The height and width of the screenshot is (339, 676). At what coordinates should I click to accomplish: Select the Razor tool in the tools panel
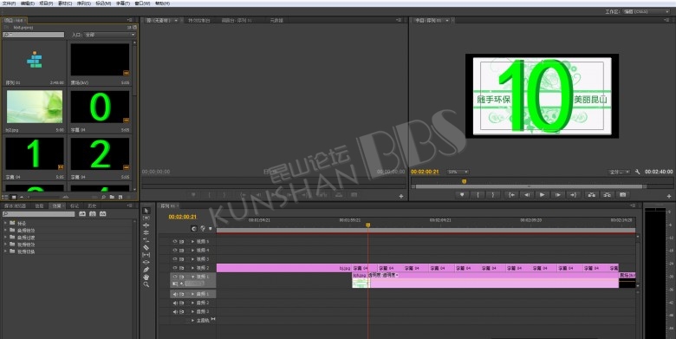pos(146,248)
